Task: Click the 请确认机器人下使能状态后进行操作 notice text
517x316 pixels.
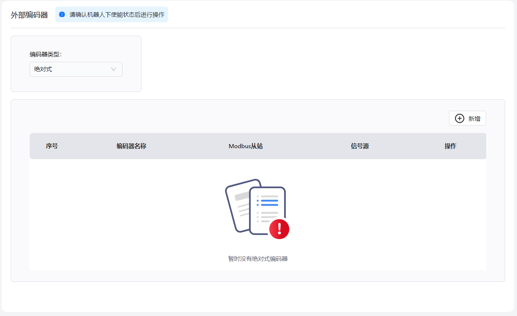Action: (x=117, y=15)
